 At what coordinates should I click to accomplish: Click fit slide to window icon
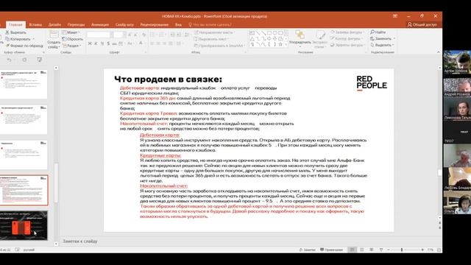pyautogui.click(x=439, y=250)
